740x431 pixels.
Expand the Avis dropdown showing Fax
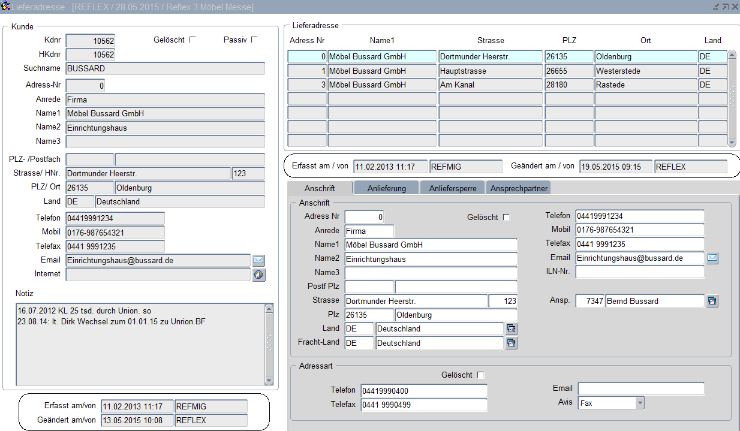click(x=640, y=403)
